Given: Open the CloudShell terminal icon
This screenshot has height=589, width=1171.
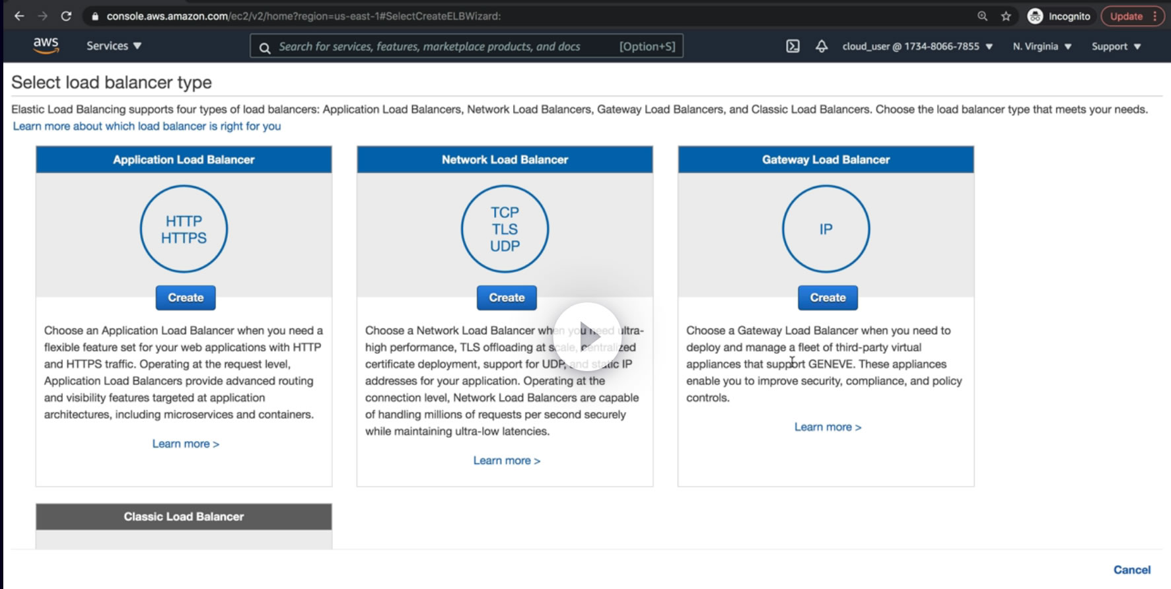Looking at the screenshot, I should [x=793, y=46].
